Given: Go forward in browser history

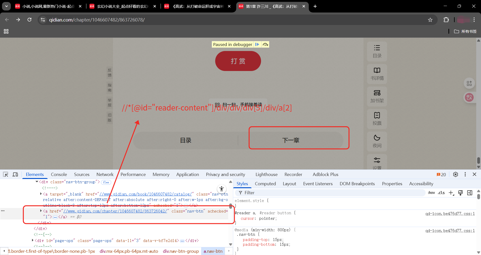Looking at the screenshot, I should point(18,20).
